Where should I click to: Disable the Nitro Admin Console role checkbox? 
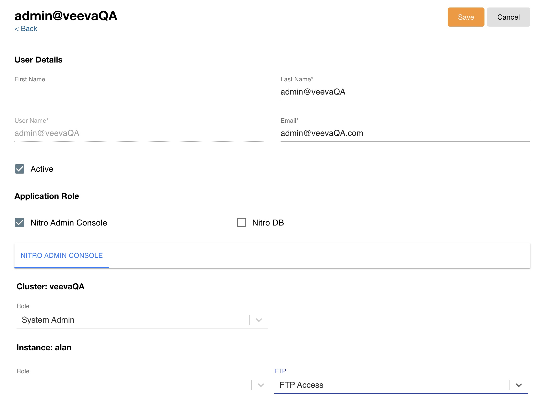pos(20,223)
